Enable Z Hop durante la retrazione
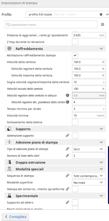The image size is (109, 221). point(75,42)
